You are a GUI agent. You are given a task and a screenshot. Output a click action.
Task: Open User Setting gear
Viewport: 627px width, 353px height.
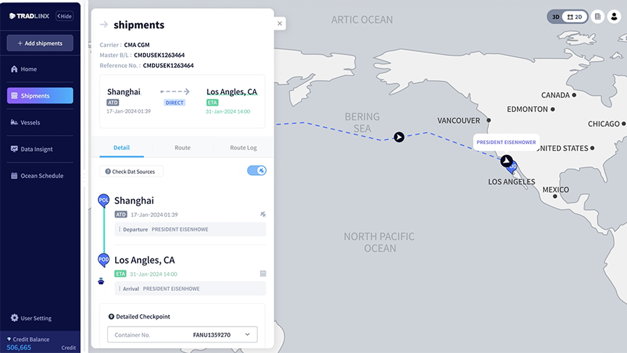14,318
